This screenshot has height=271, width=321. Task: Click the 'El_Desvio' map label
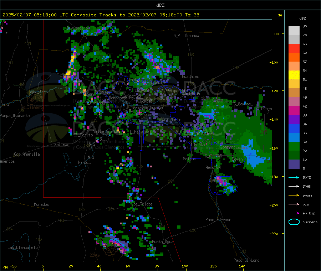(x=83, y=135)
